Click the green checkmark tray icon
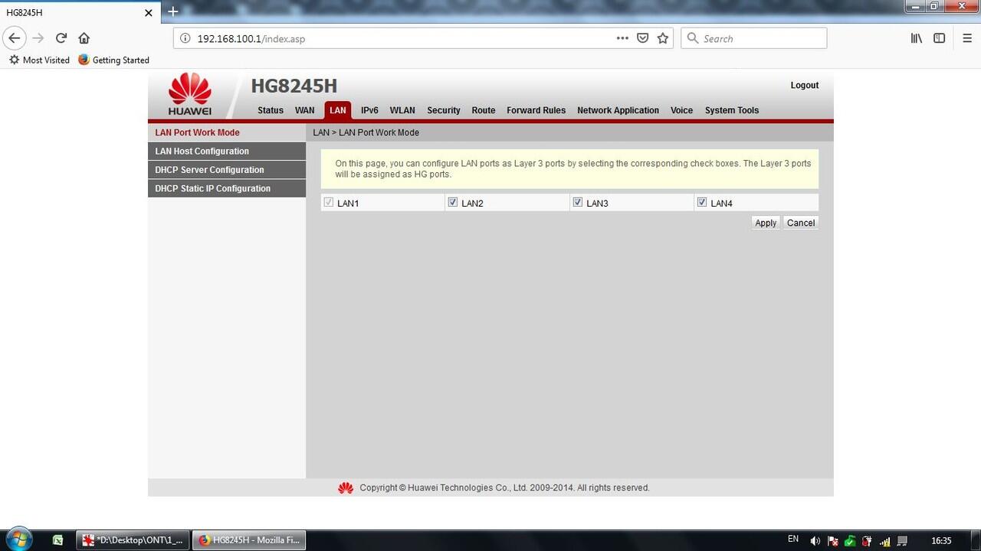Screen dimensions: 981x551 click(850, 541)
